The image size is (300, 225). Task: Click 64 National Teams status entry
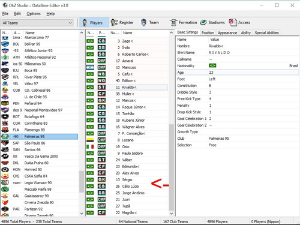click(x=133, y=221)
